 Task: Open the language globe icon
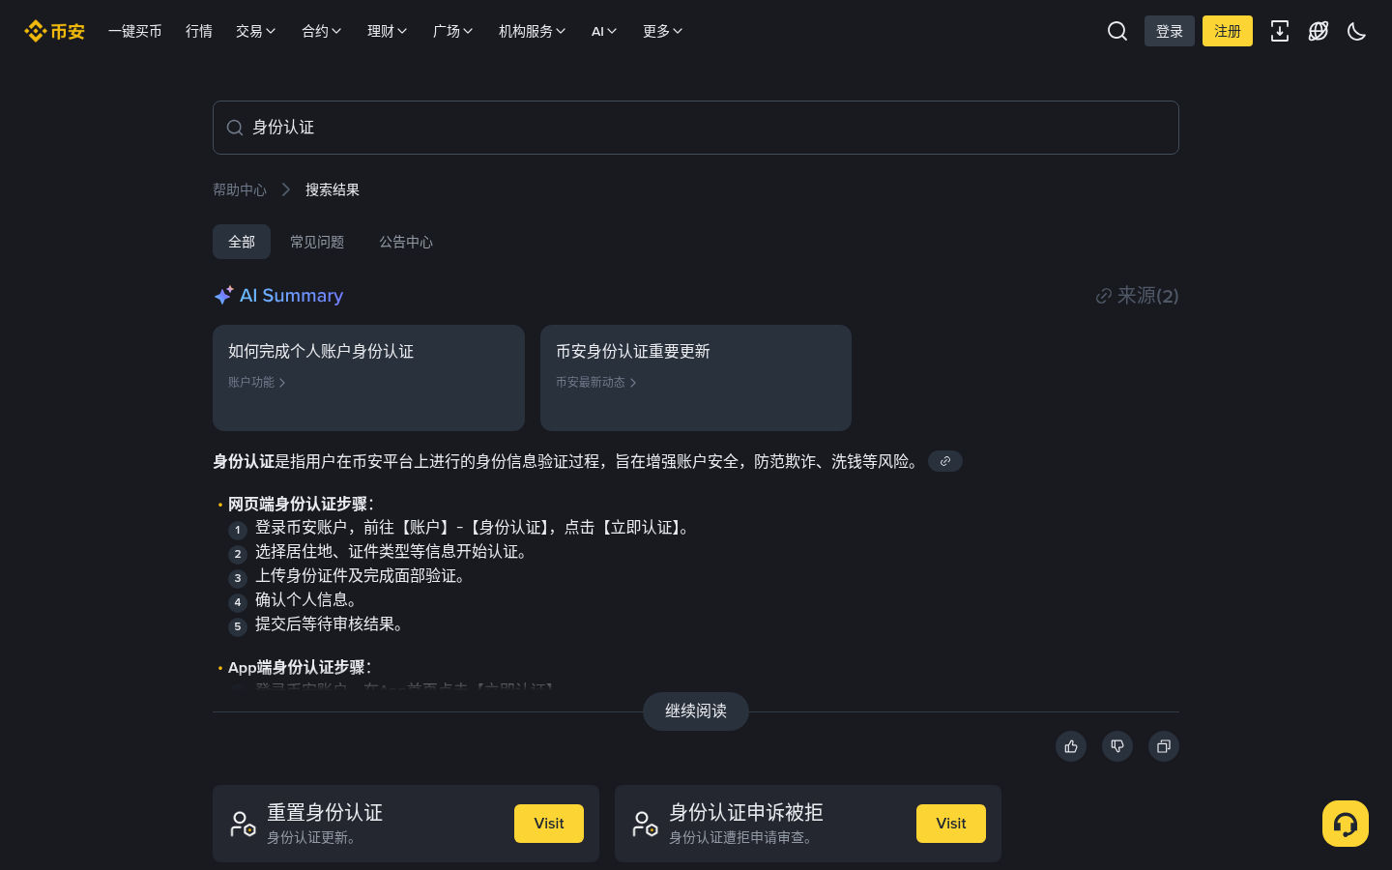[x=1319, y=31]
